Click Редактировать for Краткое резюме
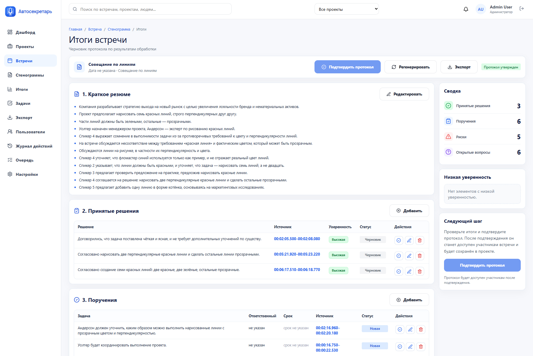Image resolution: width=533 pixels, height=356 pixels. point(404,94)
